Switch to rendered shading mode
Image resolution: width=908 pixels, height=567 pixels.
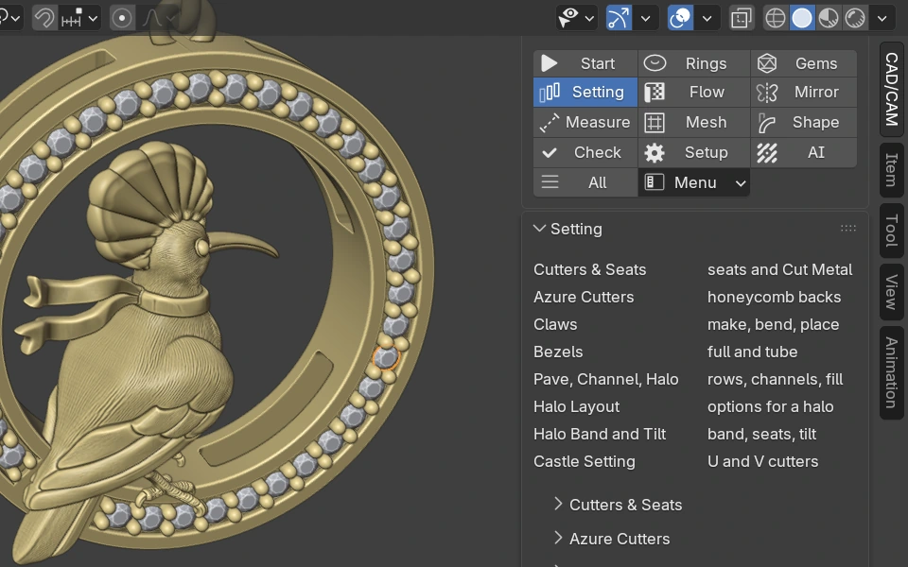coord(855,18)
